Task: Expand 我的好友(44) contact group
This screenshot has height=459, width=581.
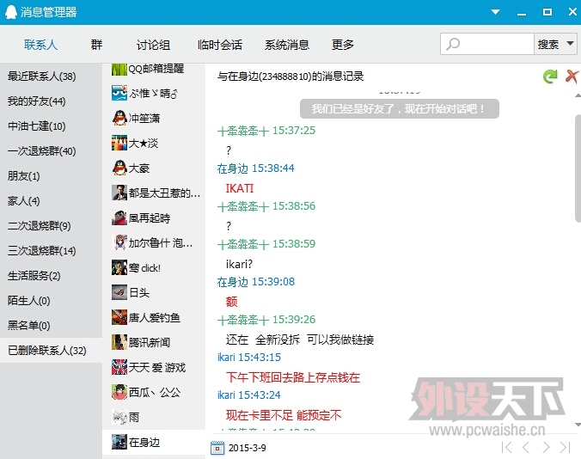Action: (36, 101)
